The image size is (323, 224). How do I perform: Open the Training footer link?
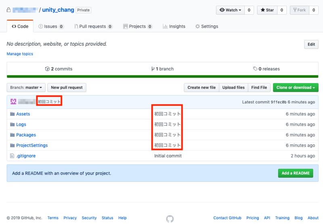(282, 218)
